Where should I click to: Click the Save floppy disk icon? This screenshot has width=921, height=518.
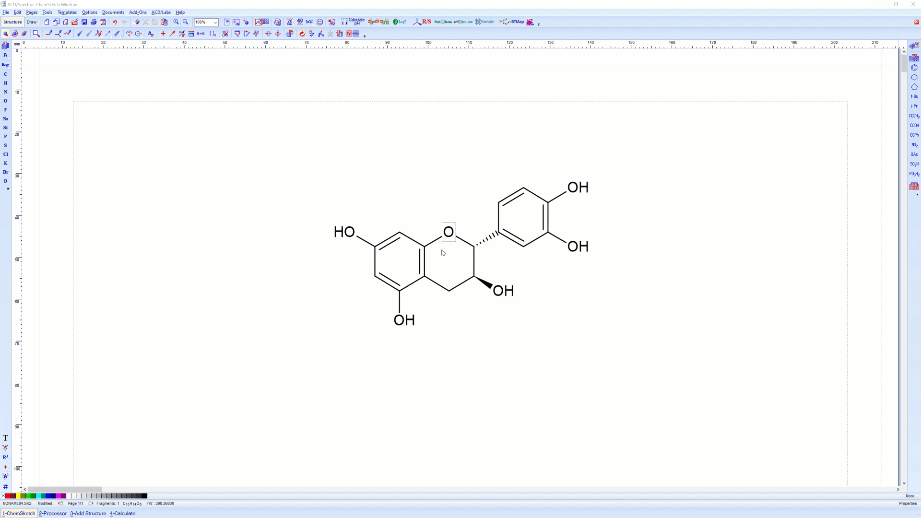tap(84, 22)
